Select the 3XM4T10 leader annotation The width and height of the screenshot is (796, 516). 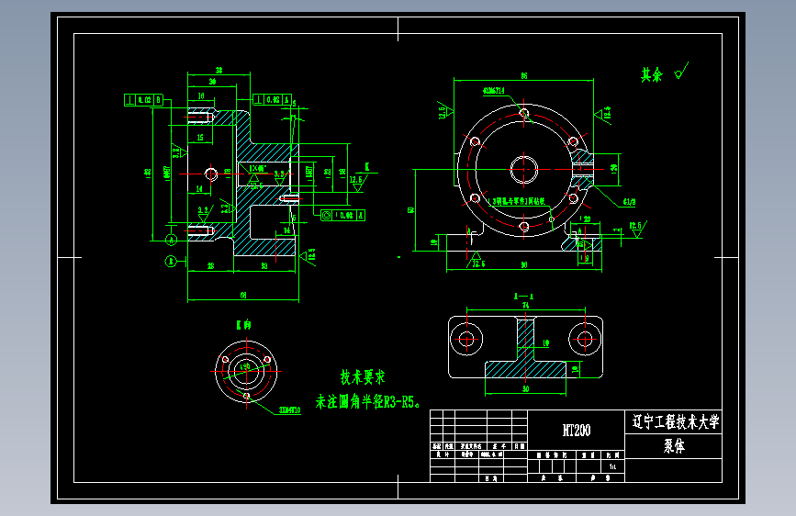coord(290,410)
